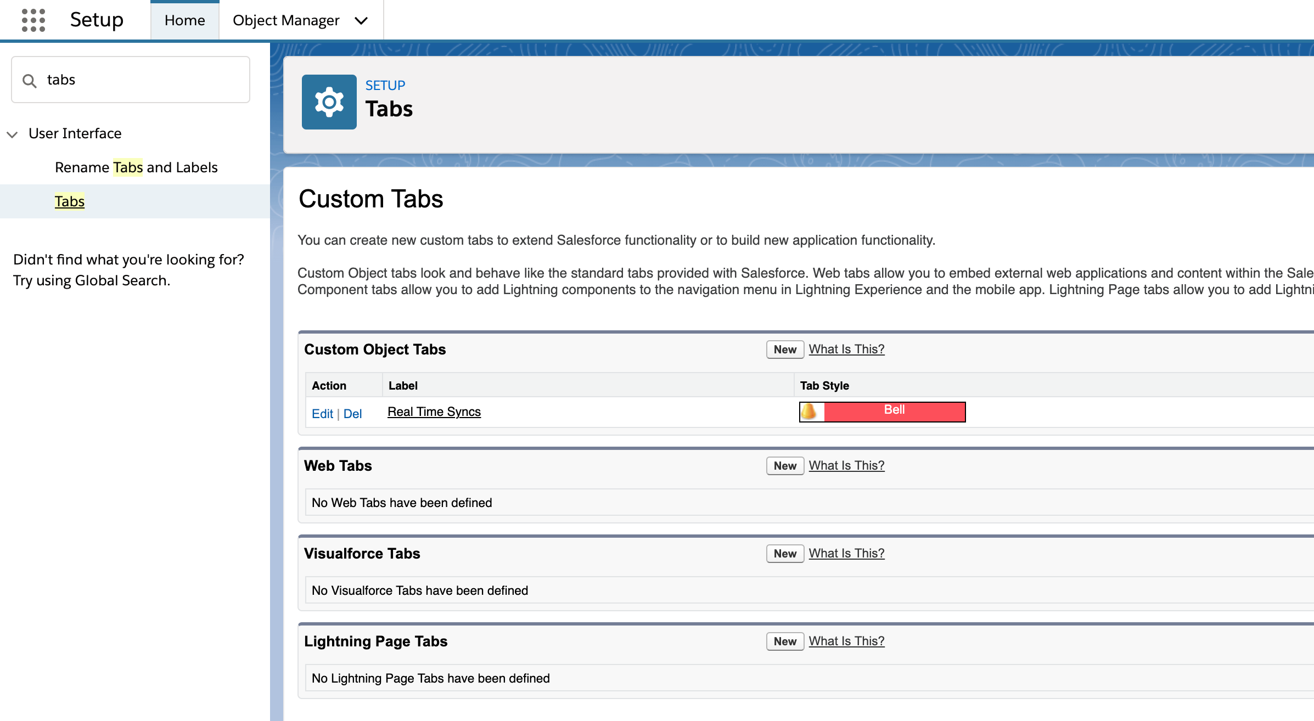Click the No Lightning Page Tabs have been defined text
Screen dimensions: 1314x721
pyautogui.click(x=431, y=678)
